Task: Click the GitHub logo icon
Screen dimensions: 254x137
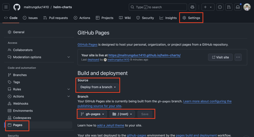Action: tap(17, 7)
